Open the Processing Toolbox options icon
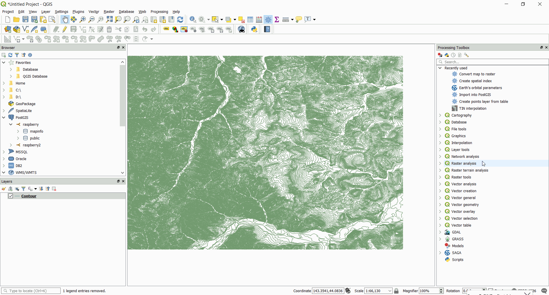Image resolution: width=549 pixels, height=295 pixels. (467, 55)
